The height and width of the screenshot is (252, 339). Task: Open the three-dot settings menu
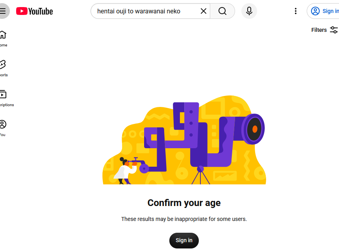(296, 11)
